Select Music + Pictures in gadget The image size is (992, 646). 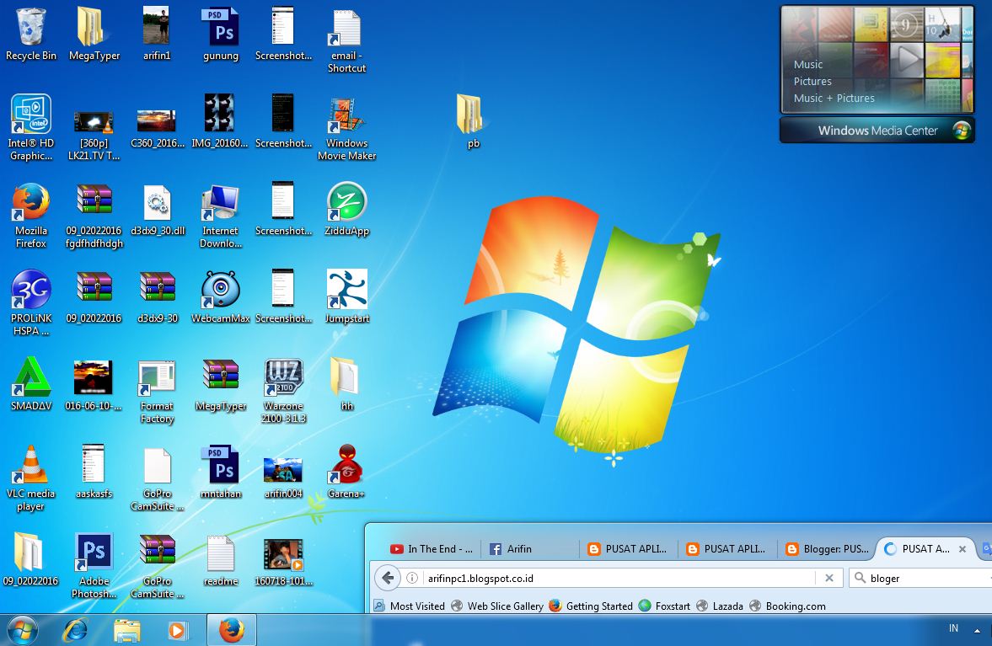coord(834,99)
